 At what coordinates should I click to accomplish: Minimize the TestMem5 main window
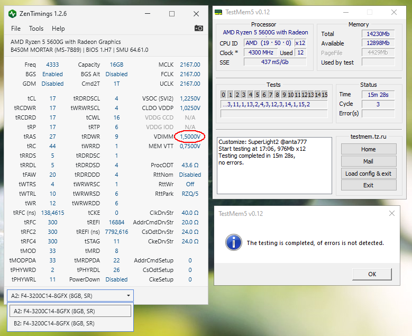coord(346,12)
